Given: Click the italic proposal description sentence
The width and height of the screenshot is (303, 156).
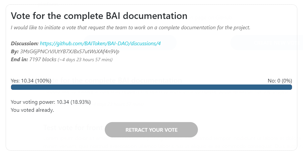Looking at the screenshot, I should pos(130,27).
